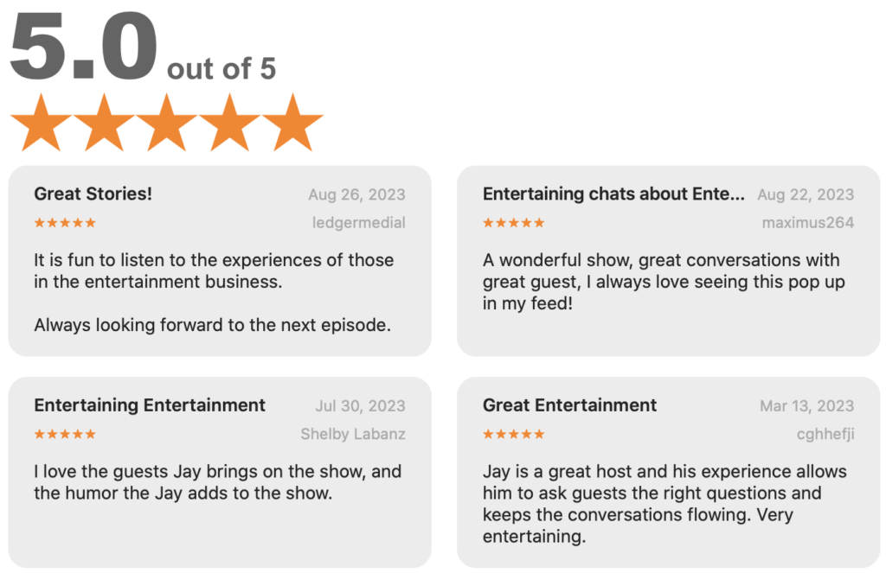The height and width of the screenshot is (573, 886).
Task: Open the Great Stories! review title
Action: pyautogui.click(x=93, y=194)
